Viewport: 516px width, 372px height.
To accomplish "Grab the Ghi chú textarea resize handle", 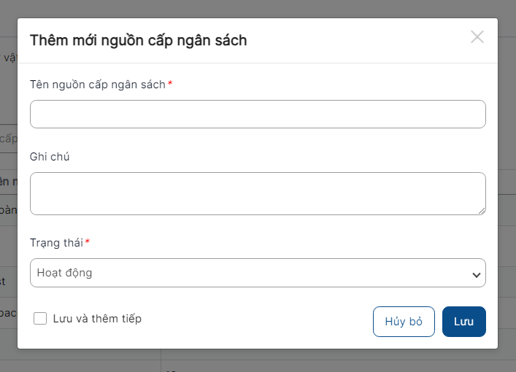I will [482, 212].
